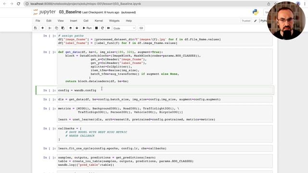
Task: Restart the kernel icon
Action: click(103, 28)
